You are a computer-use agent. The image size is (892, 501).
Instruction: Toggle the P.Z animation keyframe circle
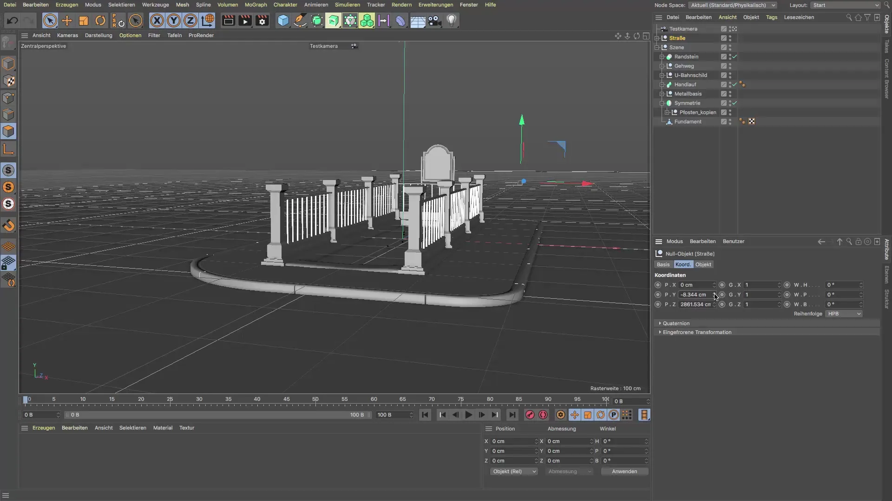coord(658,304)
